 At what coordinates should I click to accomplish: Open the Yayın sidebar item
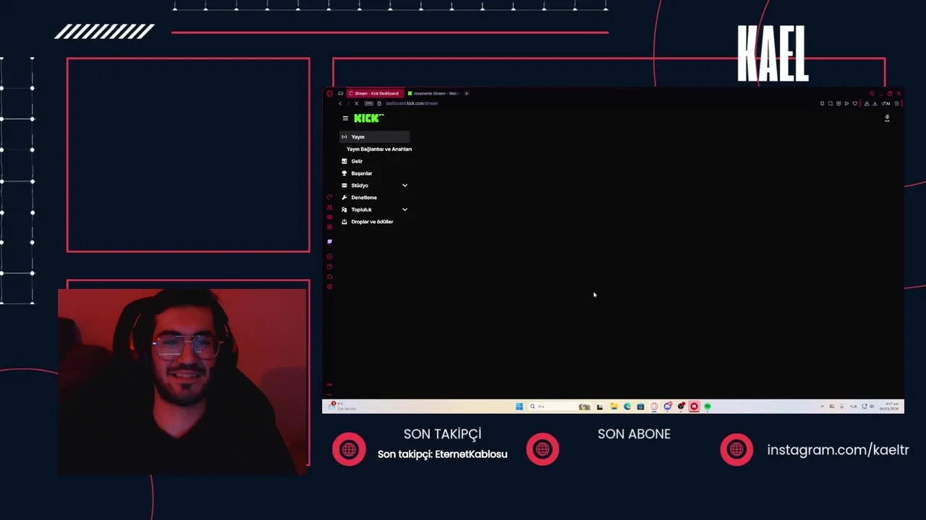375,136
